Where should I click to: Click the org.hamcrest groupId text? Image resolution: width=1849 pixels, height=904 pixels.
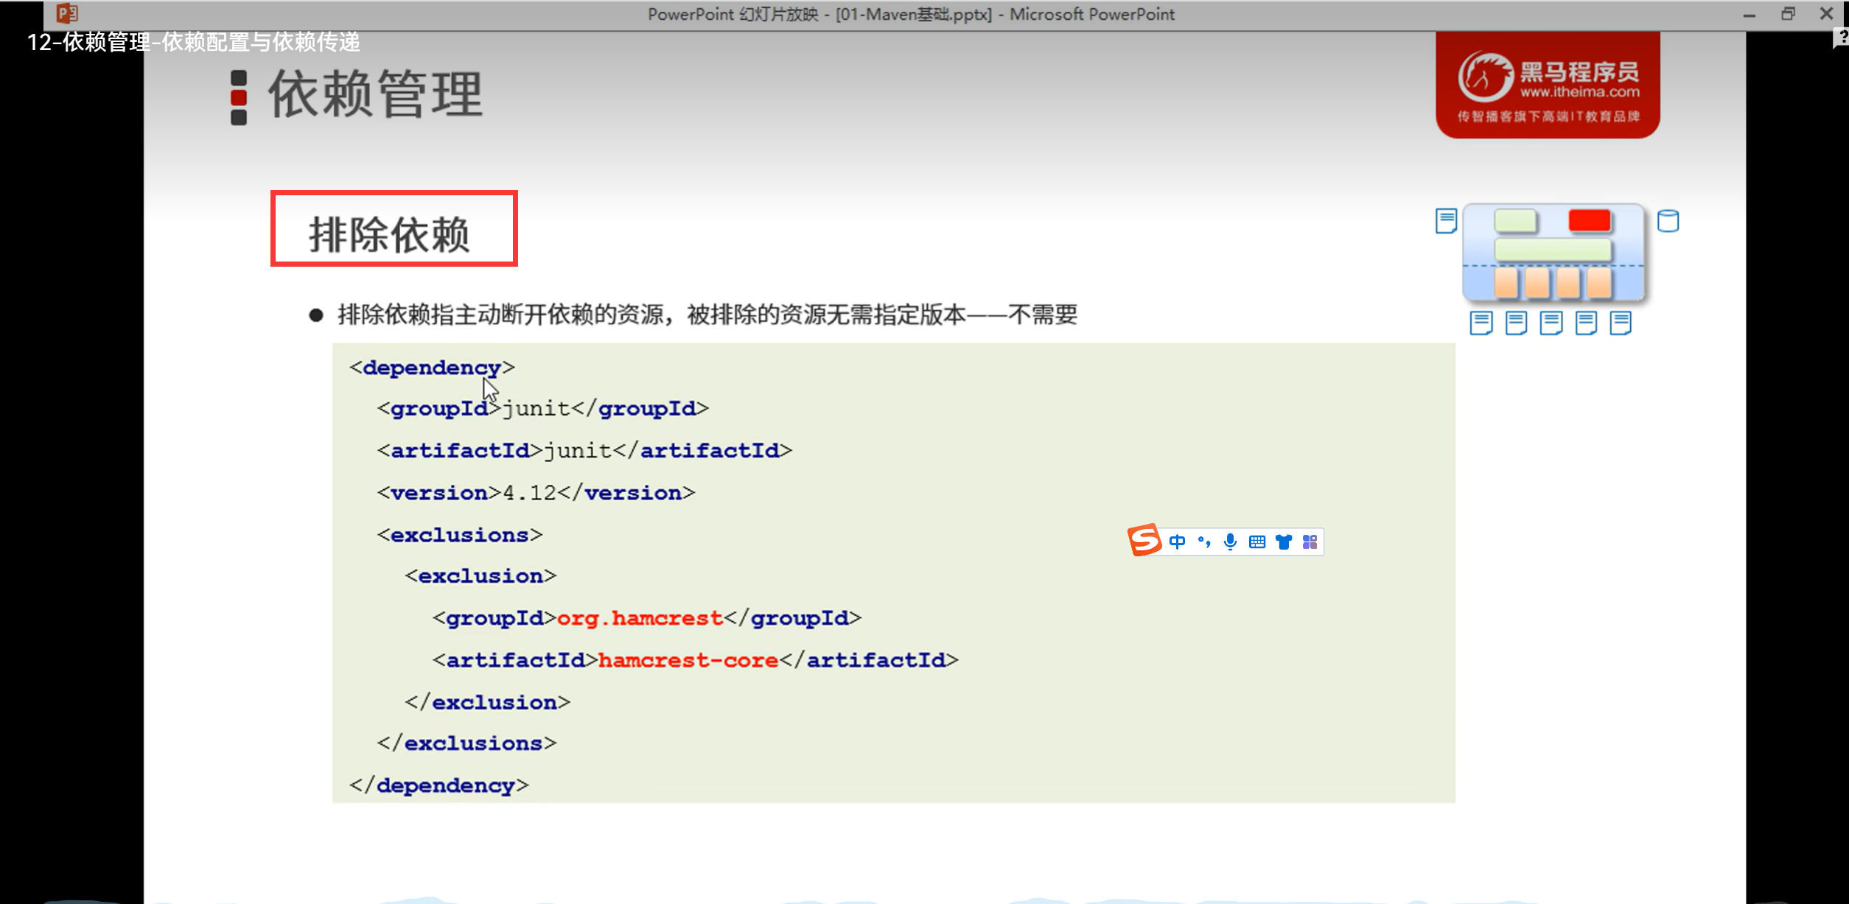pyautogui.click(x=639, y=618)
